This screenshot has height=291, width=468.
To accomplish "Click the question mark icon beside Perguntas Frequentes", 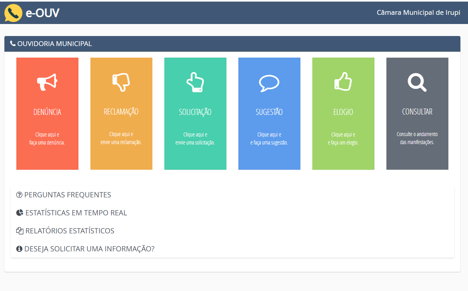I will point(19,195).
